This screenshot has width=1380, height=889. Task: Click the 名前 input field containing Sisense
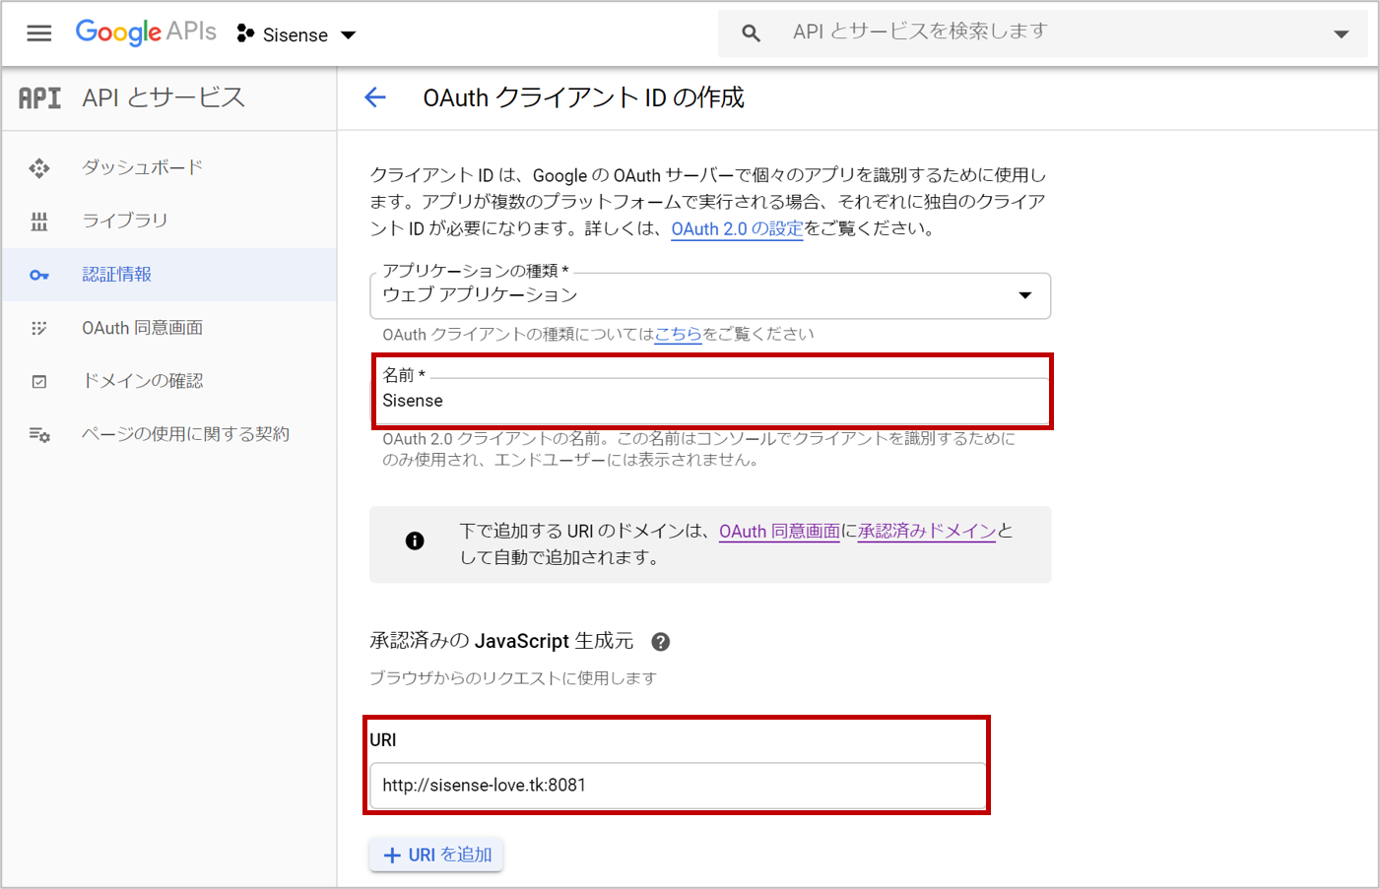711,400
